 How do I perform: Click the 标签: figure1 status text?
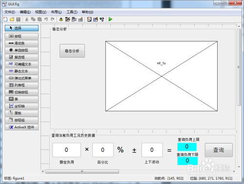[x=14, y=178]
